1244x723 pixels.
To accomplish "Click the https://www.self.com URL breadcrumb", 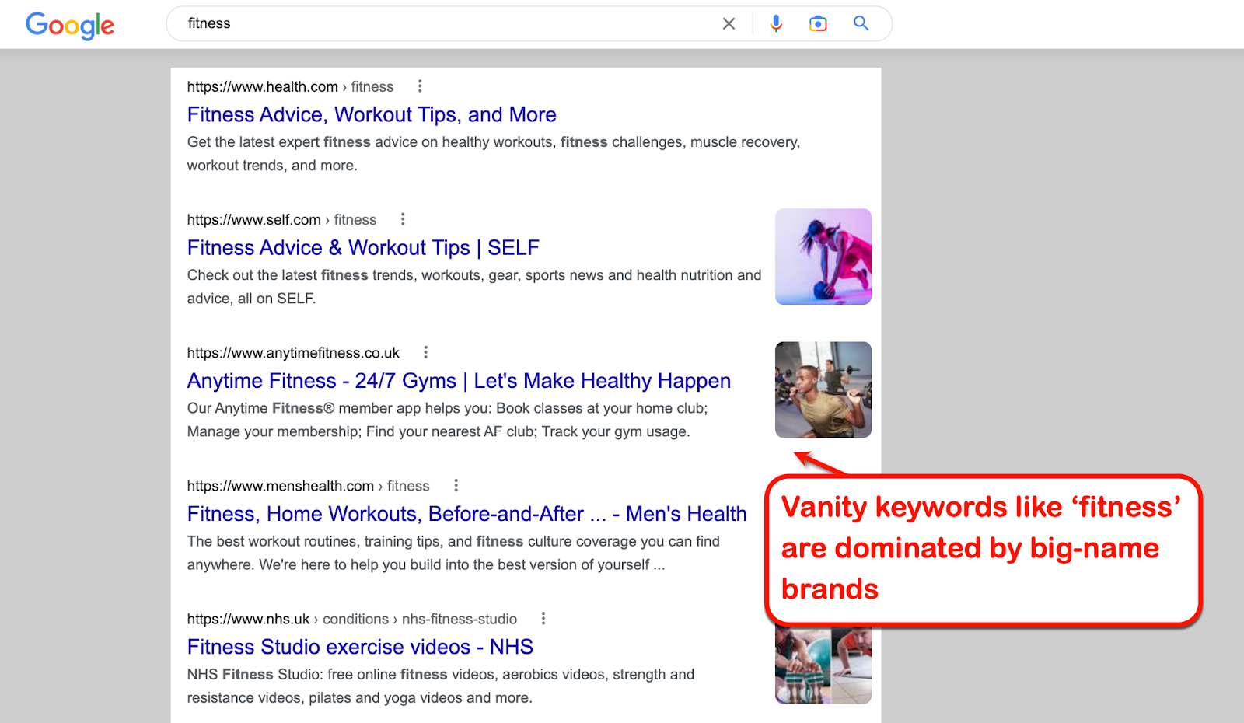I will click(x=281, y=220).
